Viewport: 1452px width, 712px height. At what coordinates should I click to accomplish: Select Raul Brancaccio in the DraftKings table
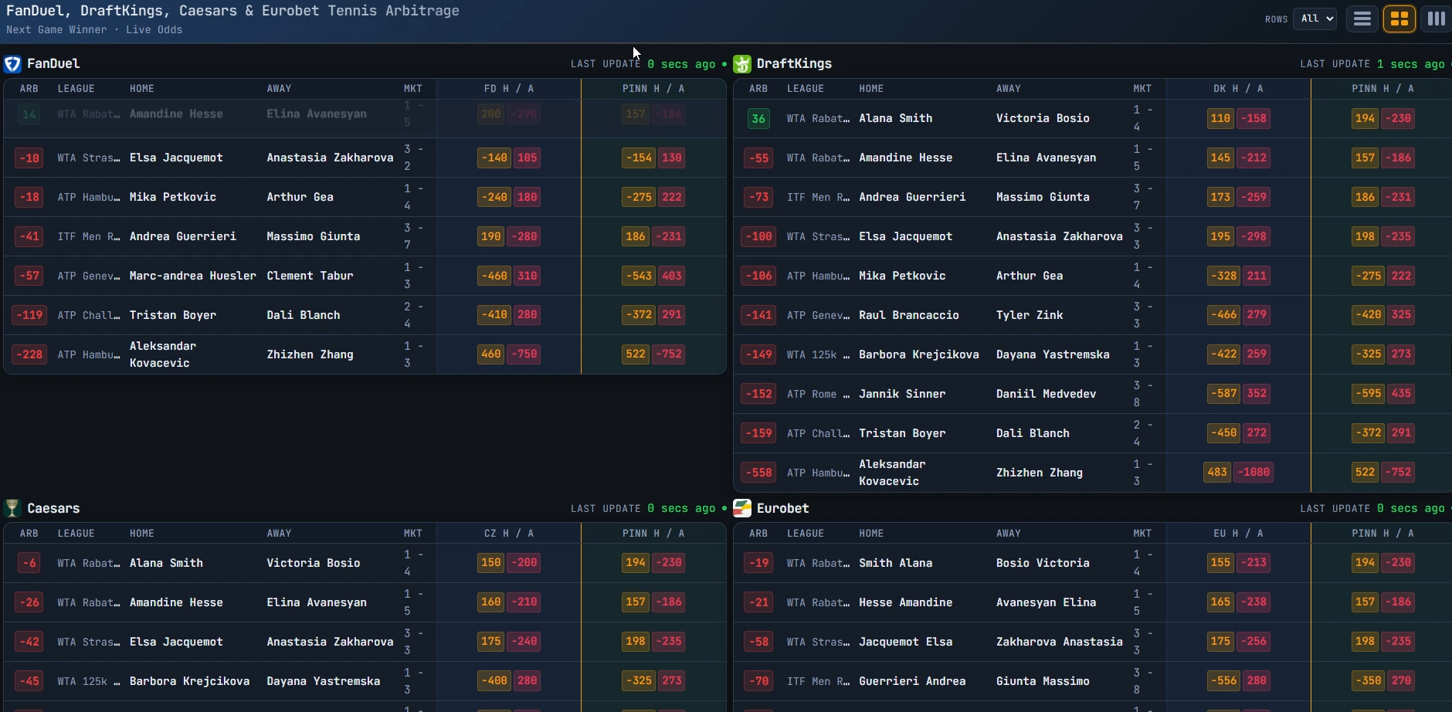909,315
